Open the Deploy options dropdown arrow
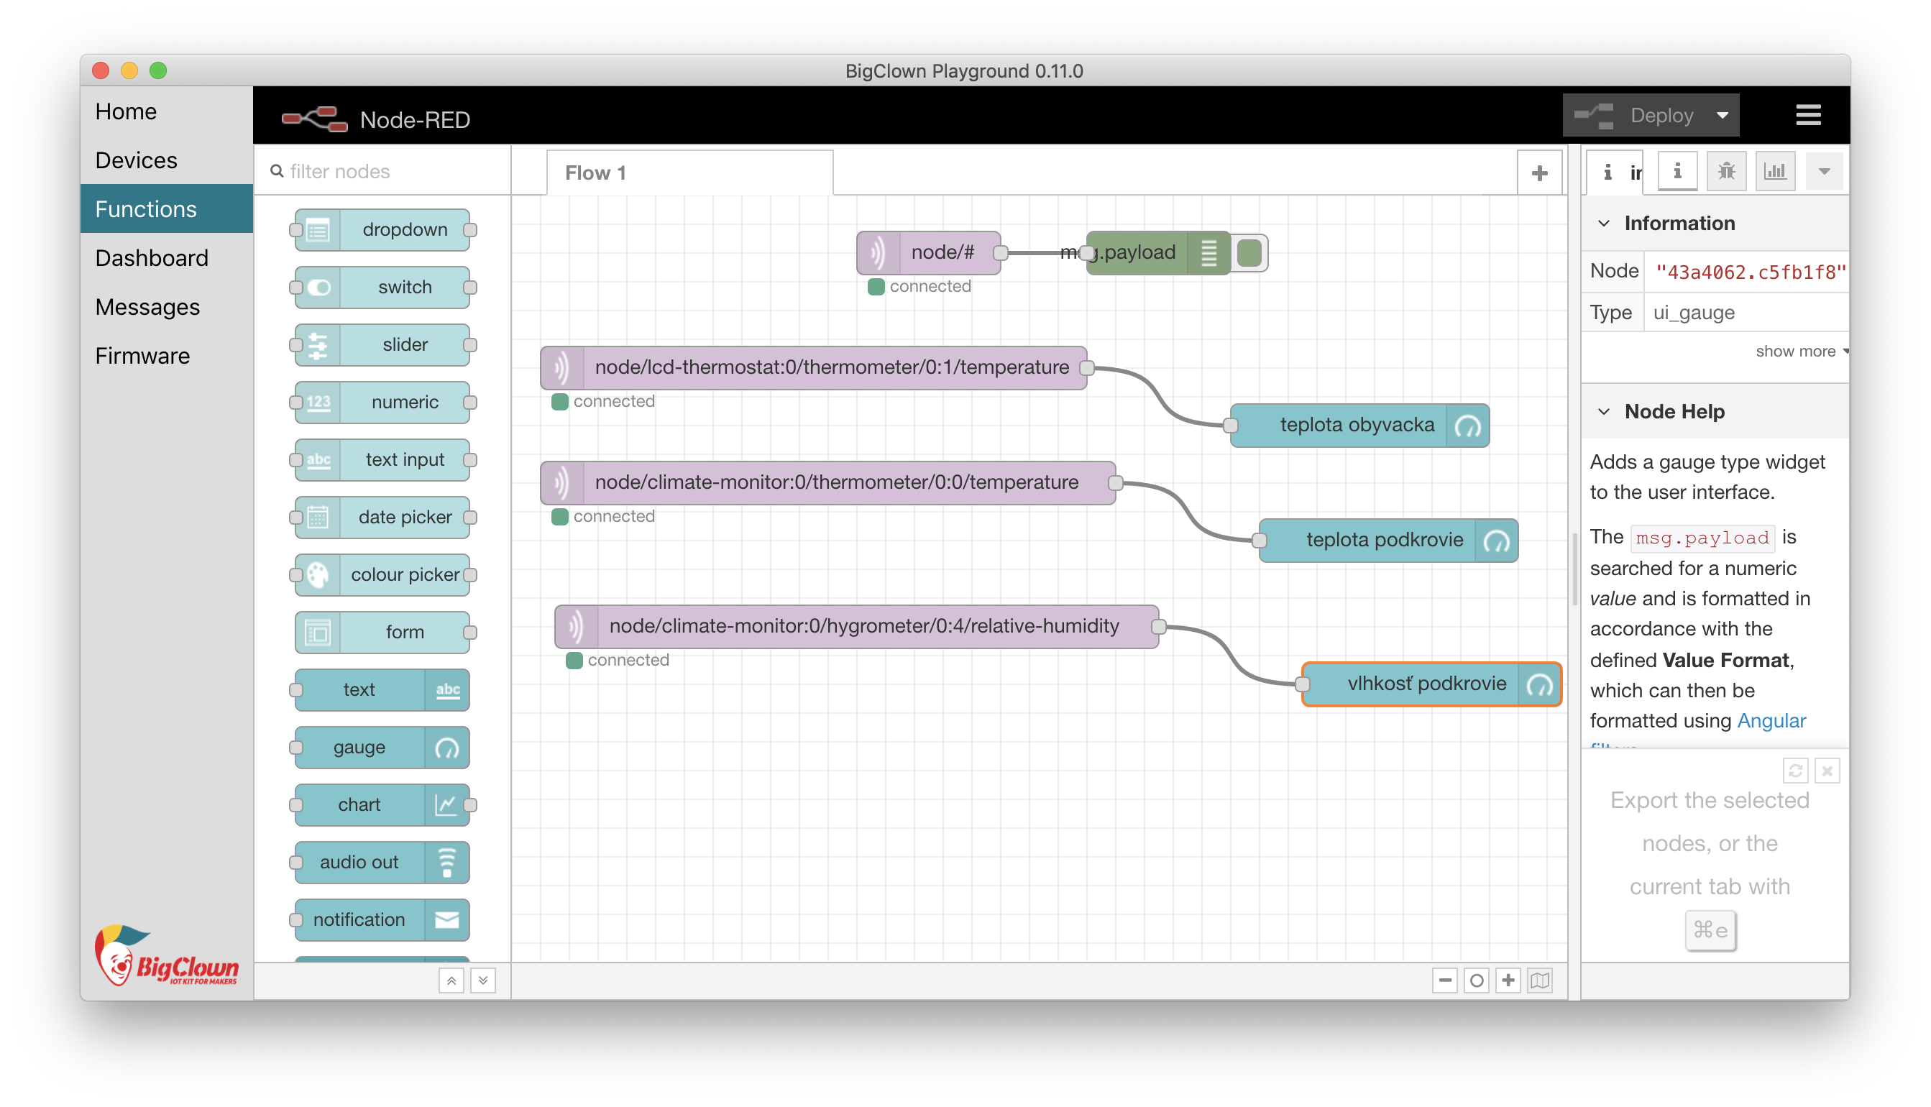The image size is (1931, 1107). click(x=1723, y=116)
